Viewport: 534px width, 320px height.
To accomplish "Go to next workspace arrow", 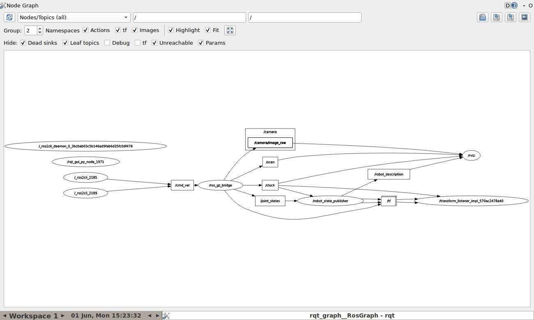I will [63, 315].
